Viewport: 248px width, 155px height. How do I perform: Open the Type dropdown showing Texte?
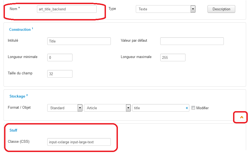165,9
